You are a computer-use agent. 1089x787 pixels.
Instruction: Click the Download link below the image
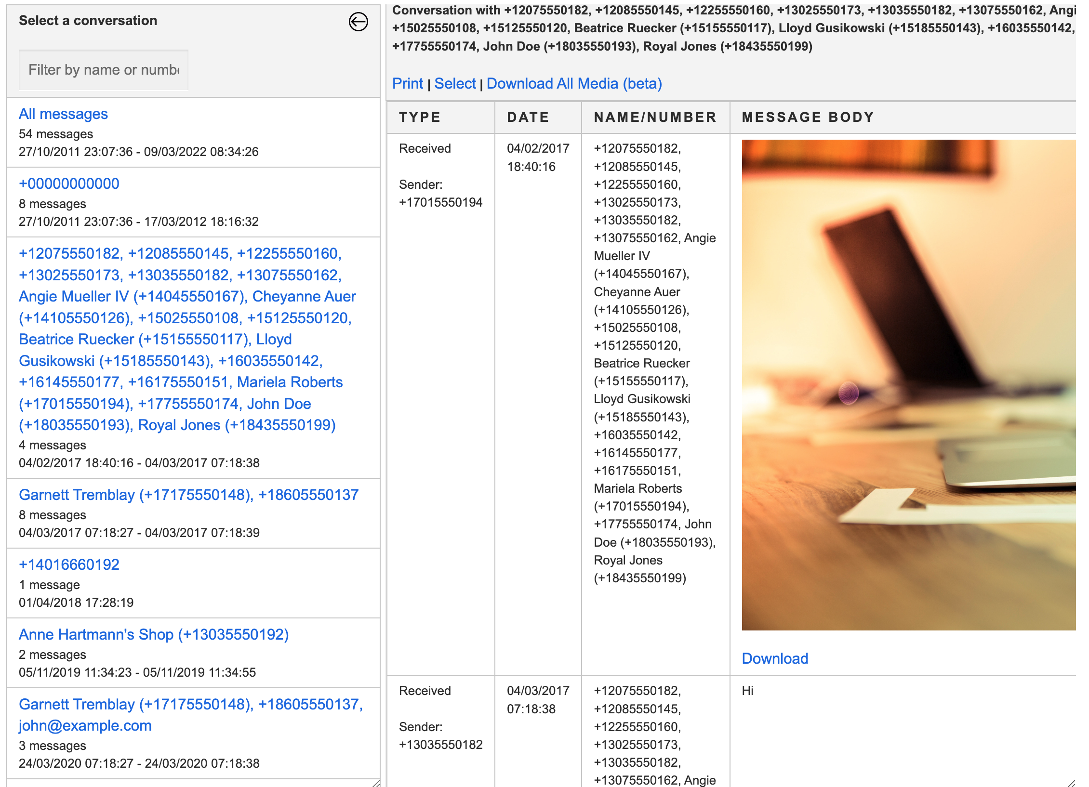[774, 658]
